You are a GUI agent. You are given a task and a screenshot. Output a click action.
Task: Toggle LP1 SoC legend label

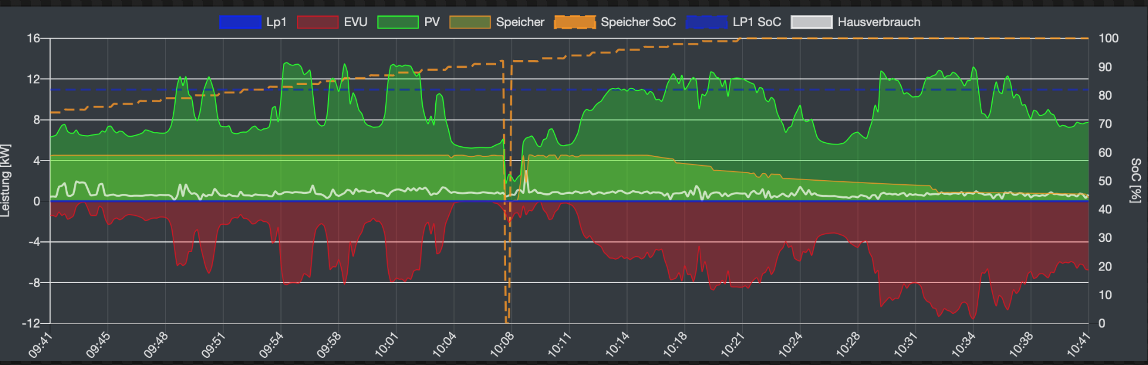757,22
